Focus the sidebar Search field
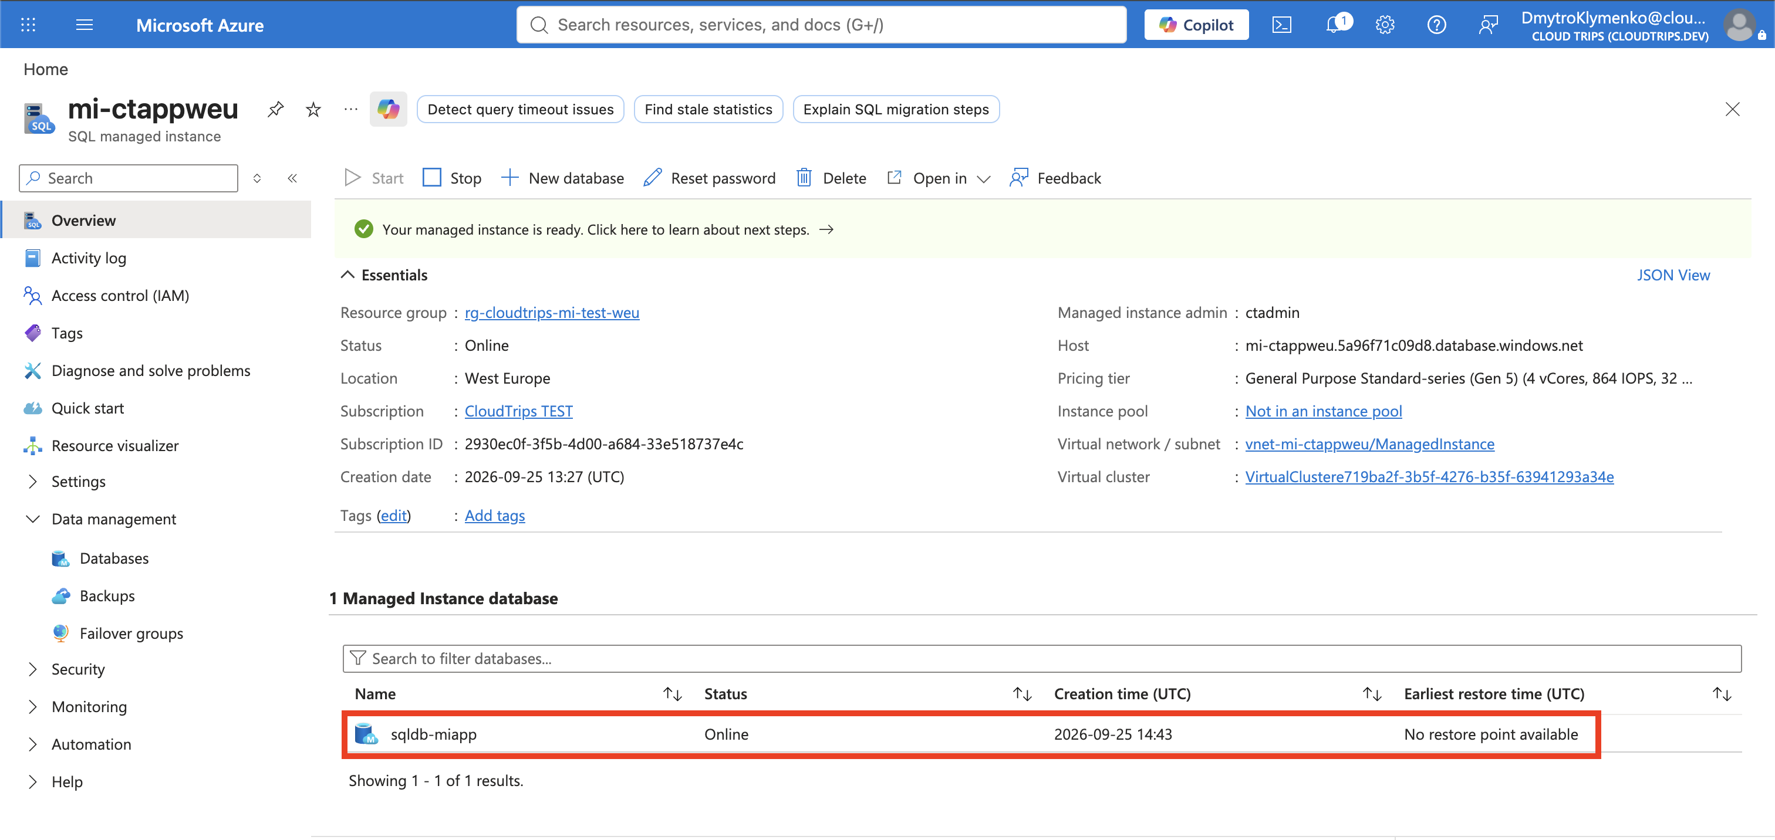Screen dimensions: 1775x840 129,178
